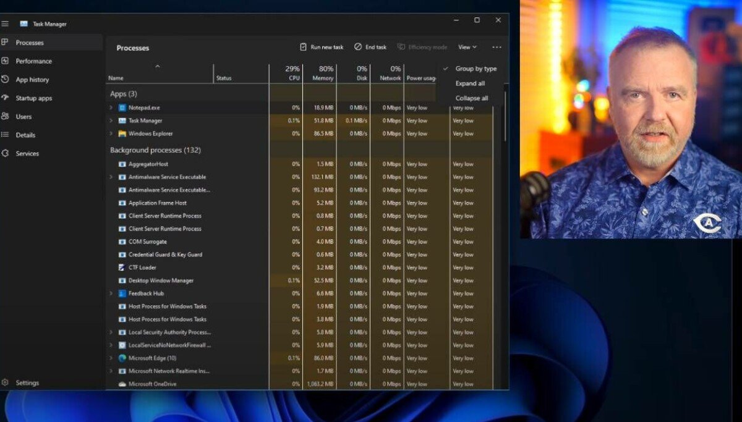Click the Microsoft OneDrive cloud icon
This screenshot has height=422, width=742.
coord(122,384)
